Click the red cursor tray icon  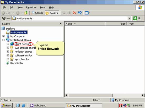click(121, 105)
